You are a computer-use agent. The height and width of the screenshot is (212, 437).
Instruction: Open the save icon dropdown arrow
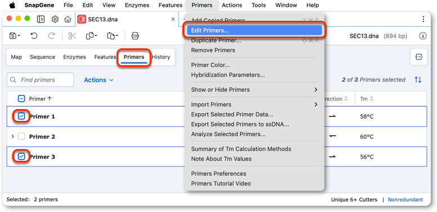point(19,35)
